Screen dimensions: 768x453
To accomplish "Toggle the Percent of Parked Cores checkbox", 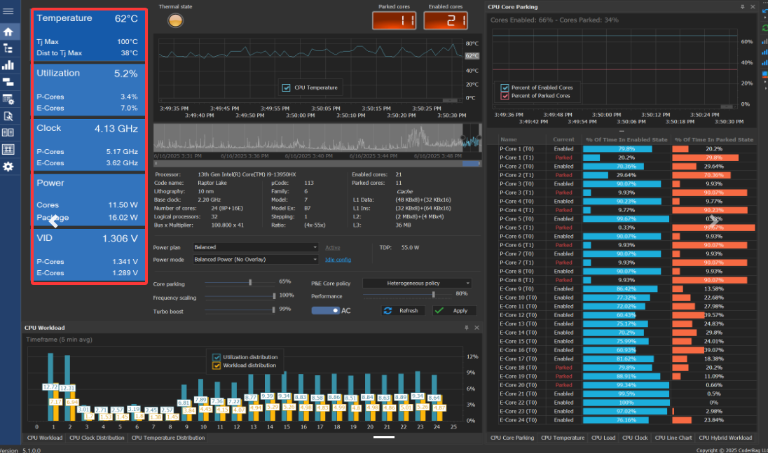I will [505, 96].
